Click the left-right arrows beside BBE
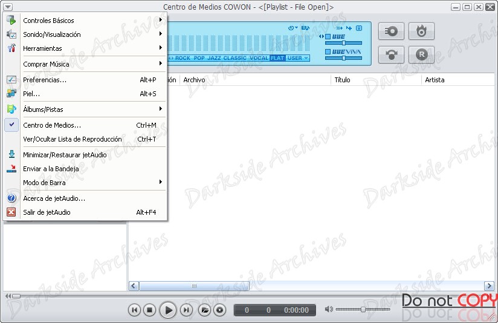Viewport: 498px width, 323px height. click(x=322, y=36)
